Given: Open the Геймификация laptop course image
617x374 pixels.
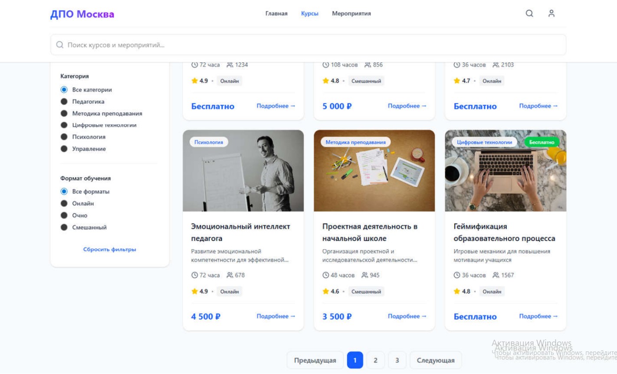Looking at the screenshot, I should coord(505,171).
